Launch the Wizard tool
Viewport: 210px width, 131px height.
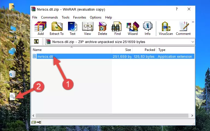coord(133,28)
